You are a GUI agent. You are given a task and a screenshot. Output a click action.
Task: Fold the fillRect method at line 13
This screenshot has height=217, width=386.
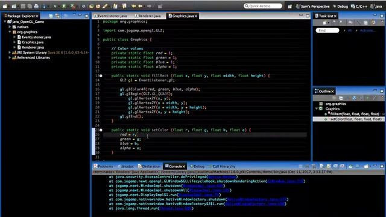pos(101,76)
